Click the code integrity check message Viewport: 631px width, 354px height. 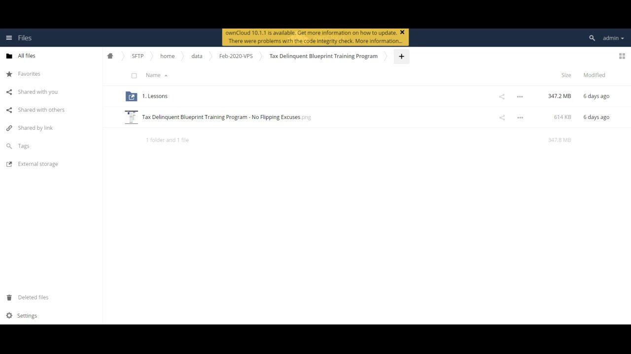315,41
